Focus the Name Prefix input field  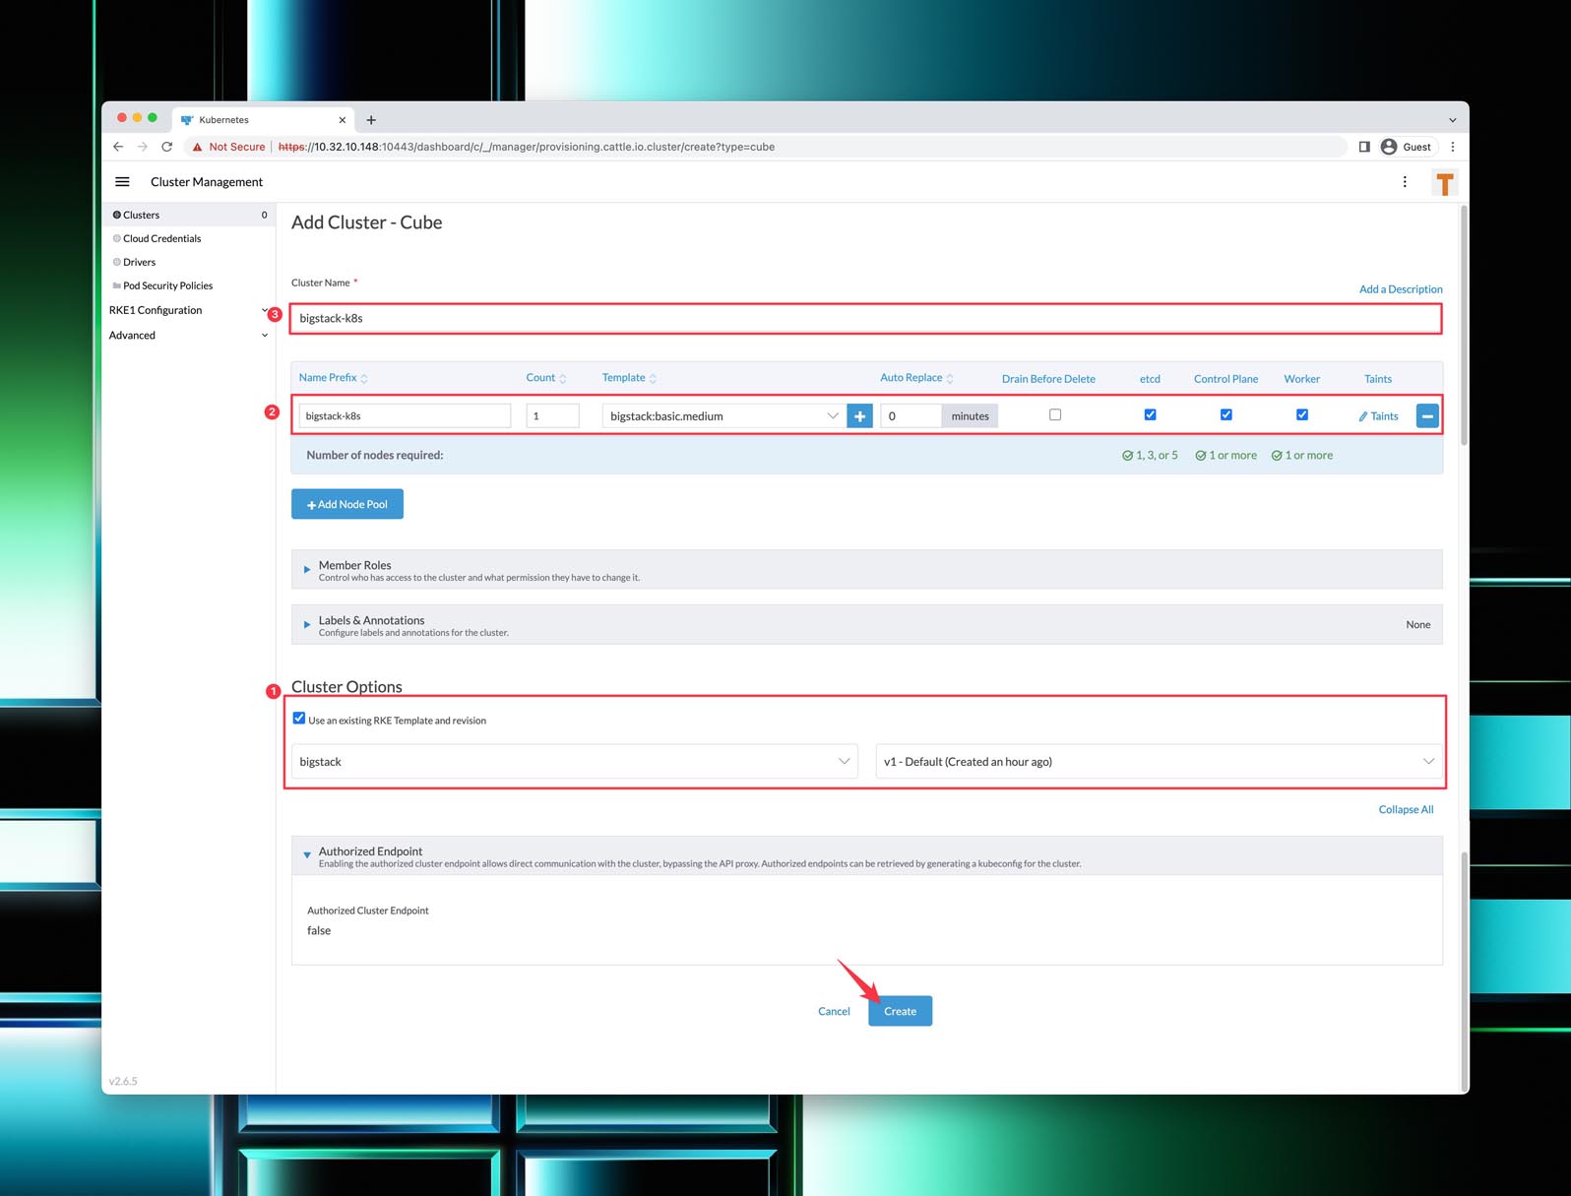[405, 415]
